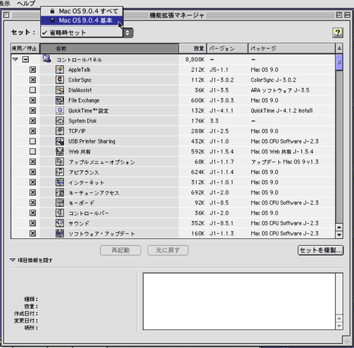Click the QuickTime J-4.1.2 Install package text

(282, 111)
